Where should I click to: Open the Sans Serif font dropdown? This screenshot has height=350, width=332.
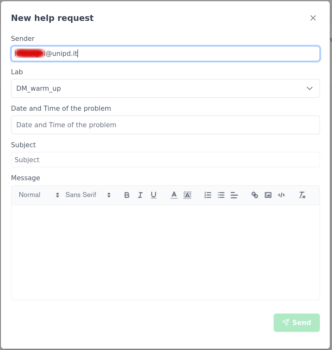pos(88,195)
